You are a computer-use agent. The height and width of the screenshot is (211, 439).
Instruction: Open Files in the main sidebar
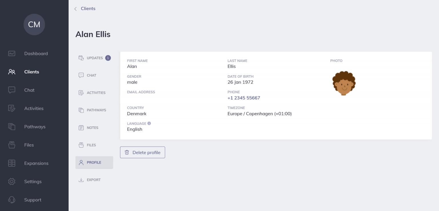pyautogui.click(x=29, y=145)
